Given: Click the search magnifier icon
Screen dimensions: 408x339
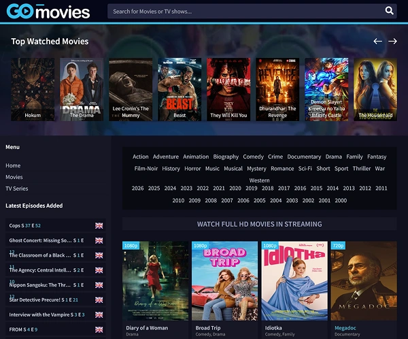Looking at the screenshot, I should click(389, 11).
